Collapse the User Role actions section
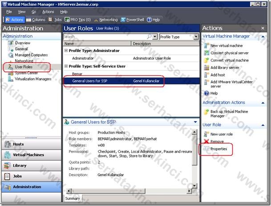Screen dimensions: 271x206 tap(263, 125)
